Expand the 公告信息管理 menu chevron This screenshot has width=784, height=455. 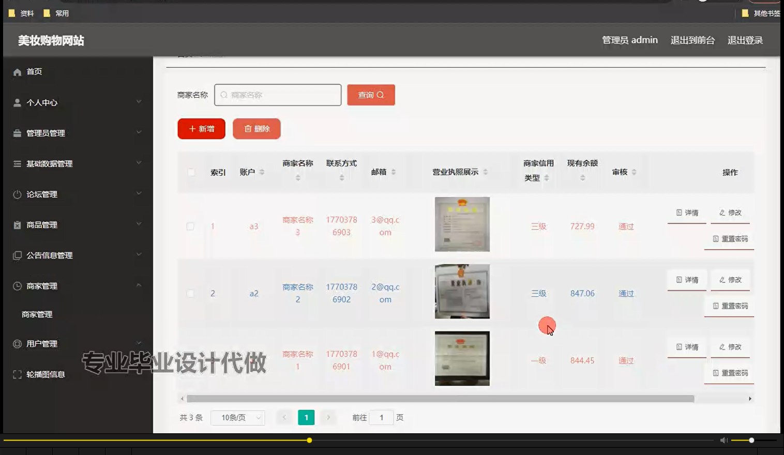(139, 254)
